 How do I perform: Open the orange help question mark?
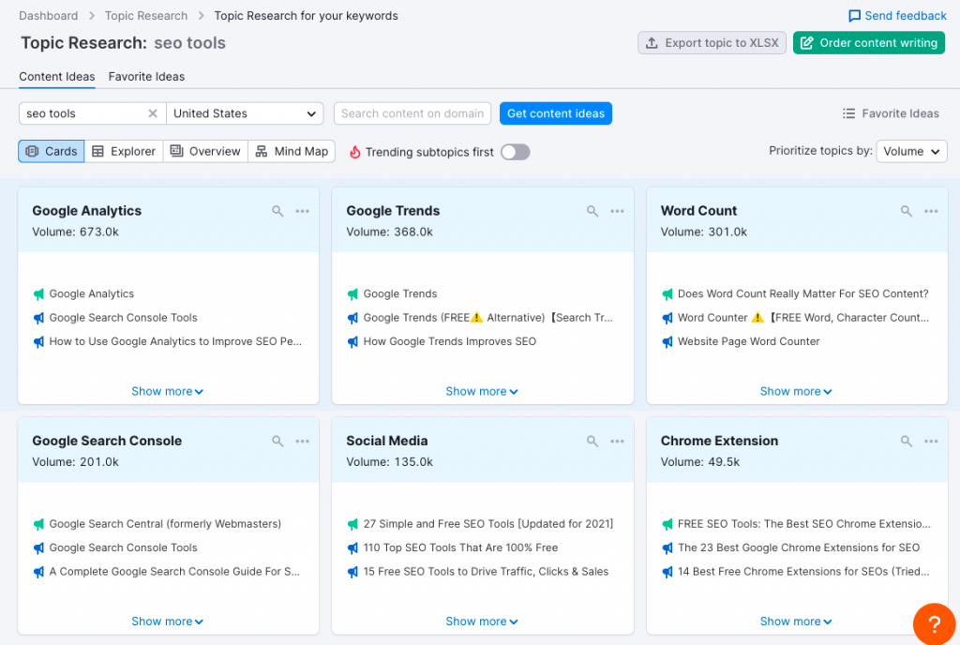pos(934,623)
